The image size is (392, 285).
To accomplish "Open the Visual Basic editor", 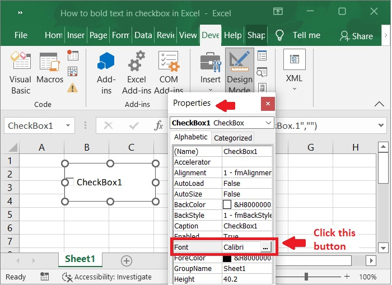I will click(21, 73).
